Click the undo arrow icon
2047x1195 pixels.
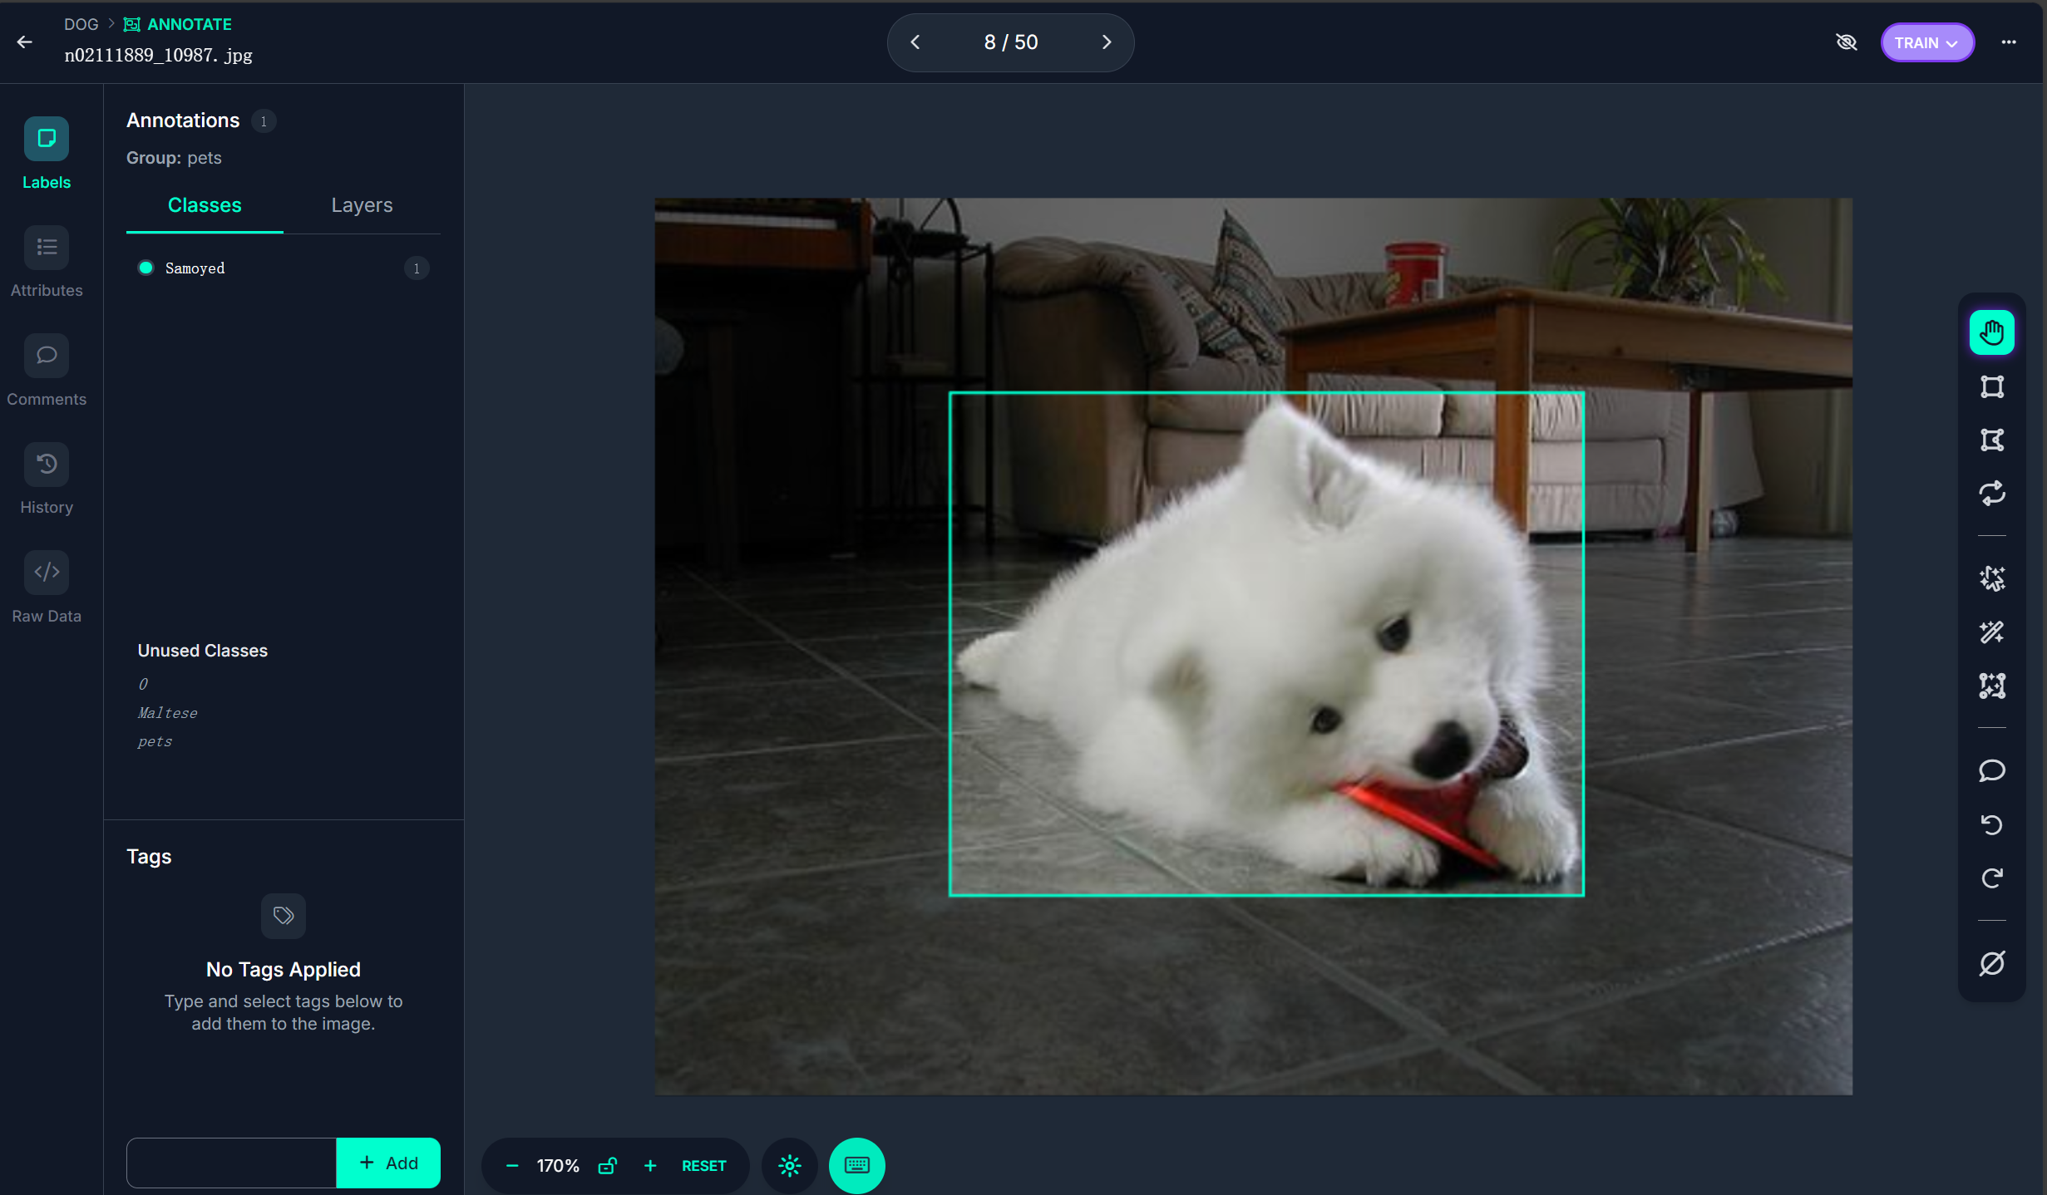tap(1991, 824)
